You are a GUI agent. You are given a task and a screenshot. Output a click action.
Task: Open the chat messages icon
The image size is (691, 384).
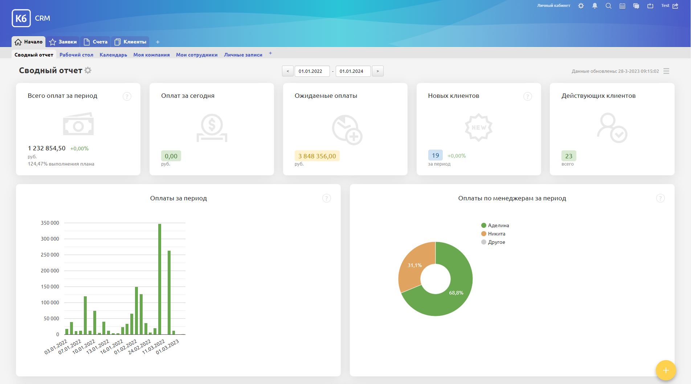pyautogui.click(x=636, y=6)
